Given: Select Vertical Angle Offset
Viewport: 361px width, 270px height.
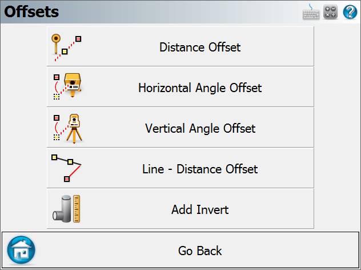Looking at the screenshot, I should coord(181,128).
